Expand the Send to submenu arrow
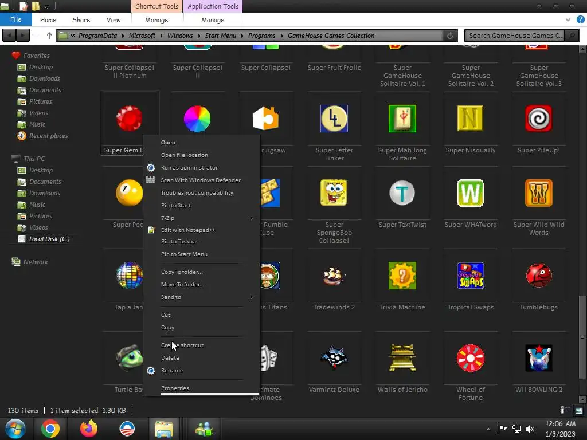The height and width of the screenshot is (440, 587). (x=251, y=297)
